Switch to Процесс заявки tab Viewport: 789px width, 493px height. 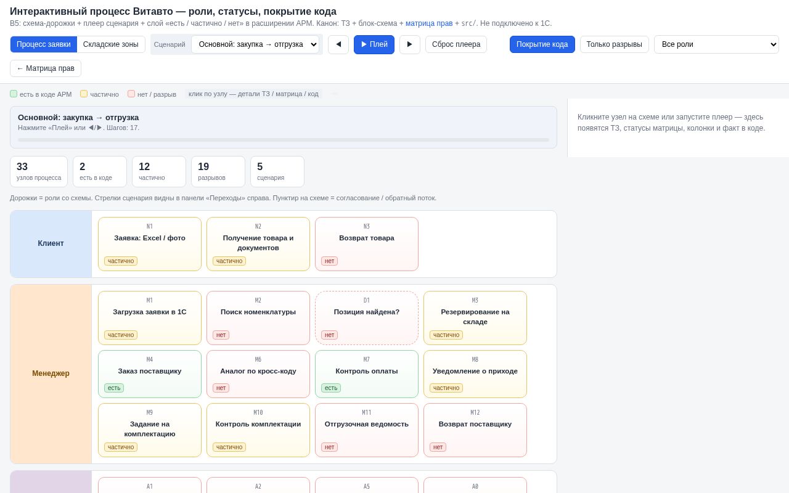[44, 44]
